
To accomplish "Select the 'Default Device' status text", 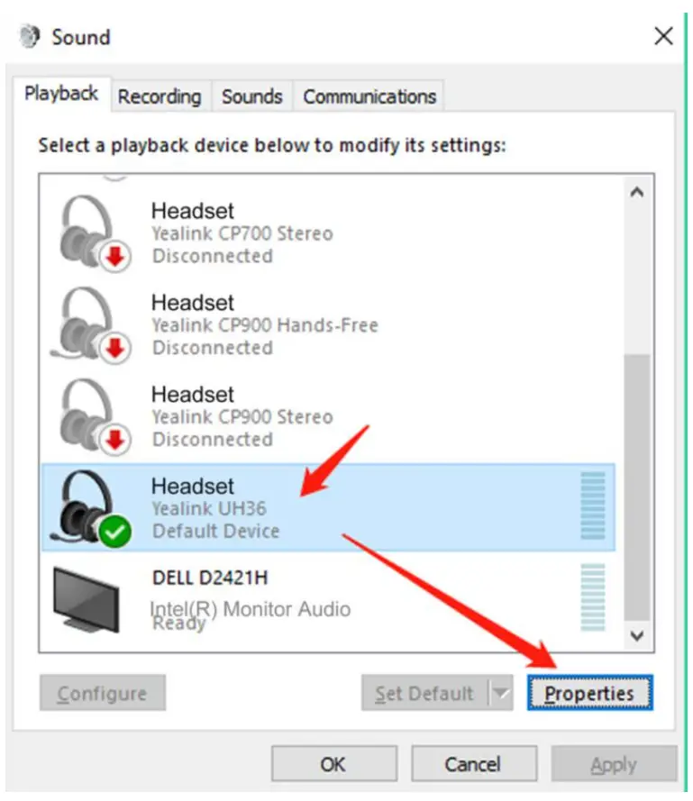I will click(215, 531).
